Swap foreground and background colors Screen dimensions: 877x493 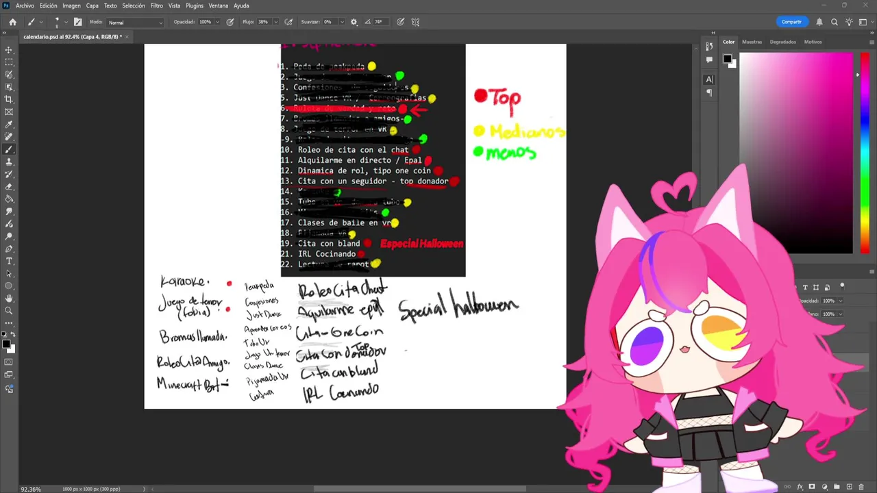(12, 334)
